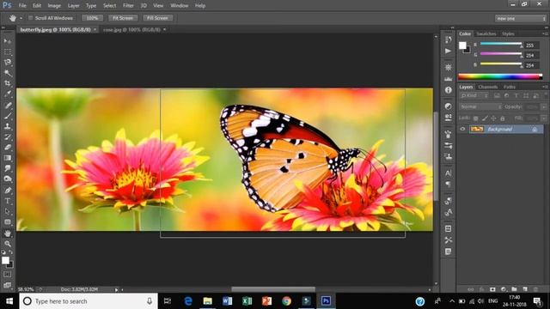Toggle lock image pixels brush icon
Screen dimensions: 550x309
tap(485, 118)
